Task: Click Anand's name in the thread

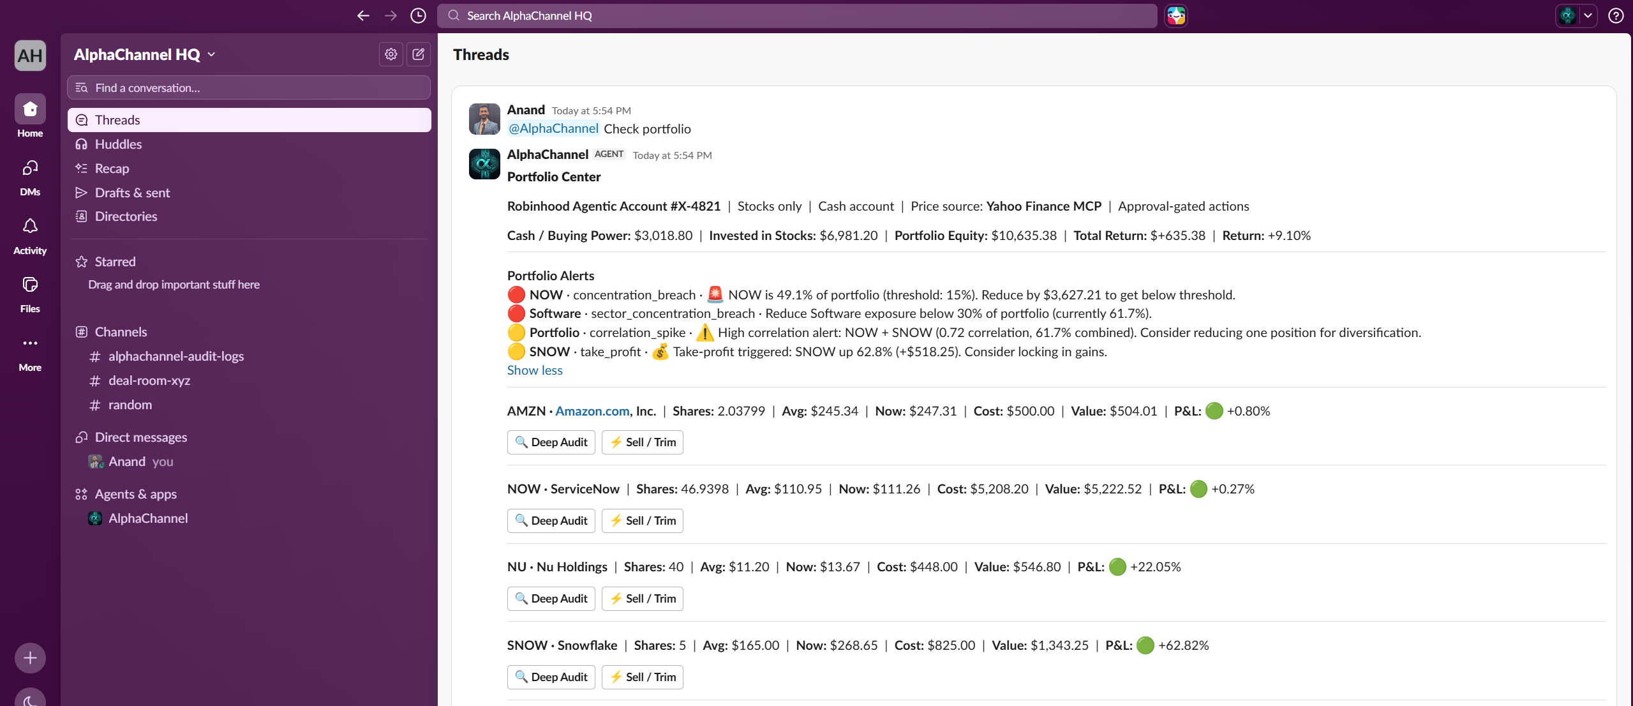Action: pyautogui.click(x=526, y=110)
